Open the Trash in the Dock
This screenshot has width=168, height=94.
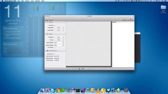pos(126,90)
